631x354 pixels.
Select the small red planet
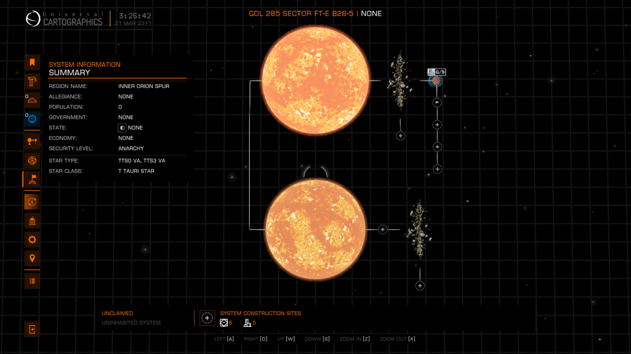(436, 81)
